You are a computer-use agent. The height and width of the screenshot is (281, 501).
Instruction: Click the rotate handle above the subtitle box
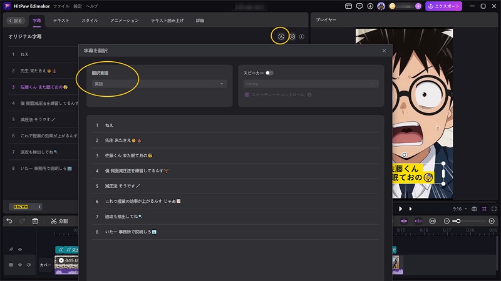(404, 155)
